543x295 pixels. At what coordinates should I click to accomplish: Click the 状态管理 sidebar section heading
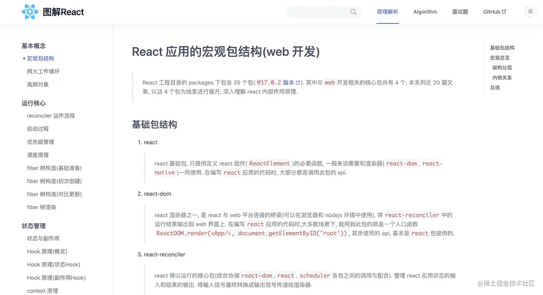click(33, 226)
